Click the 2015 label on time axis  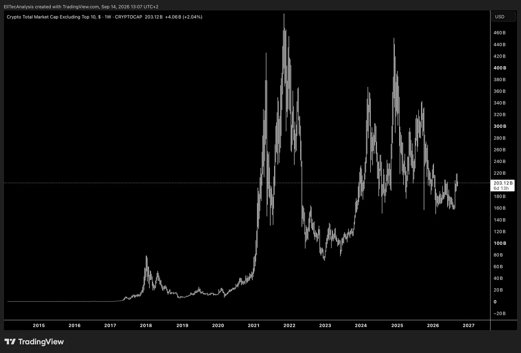[39, 325]
